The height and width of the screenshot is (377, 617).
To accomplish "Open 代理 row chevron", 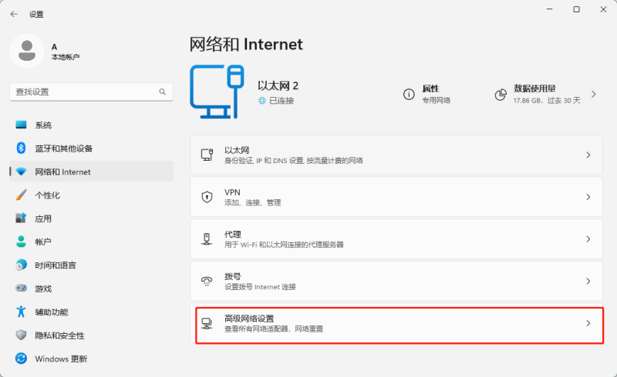I will [588, 239].
